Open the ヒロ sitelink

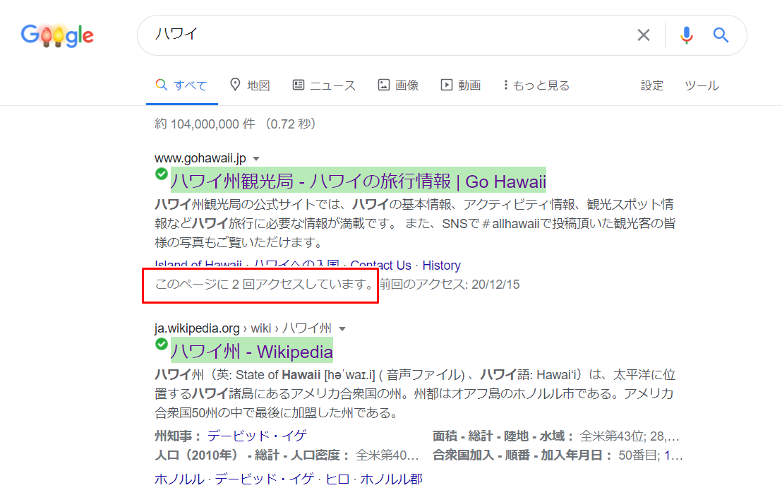click(x=337, y=479)
